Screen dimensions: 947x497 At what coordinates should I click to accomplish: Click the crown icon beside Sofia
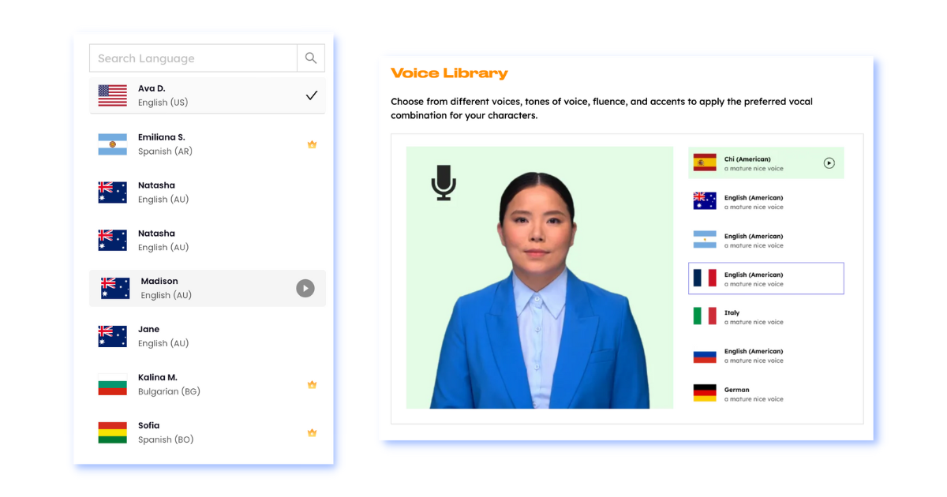(312, 433)
